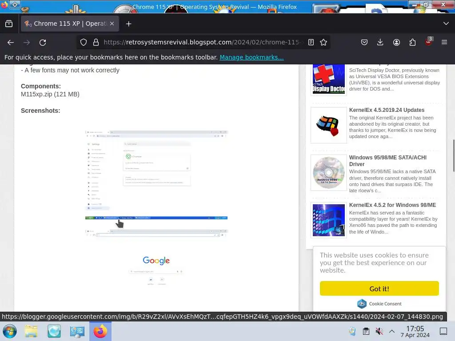This screenshot has width=455, height=341.
Task: Open the Firefox application menu
Action: coord(444,42)
